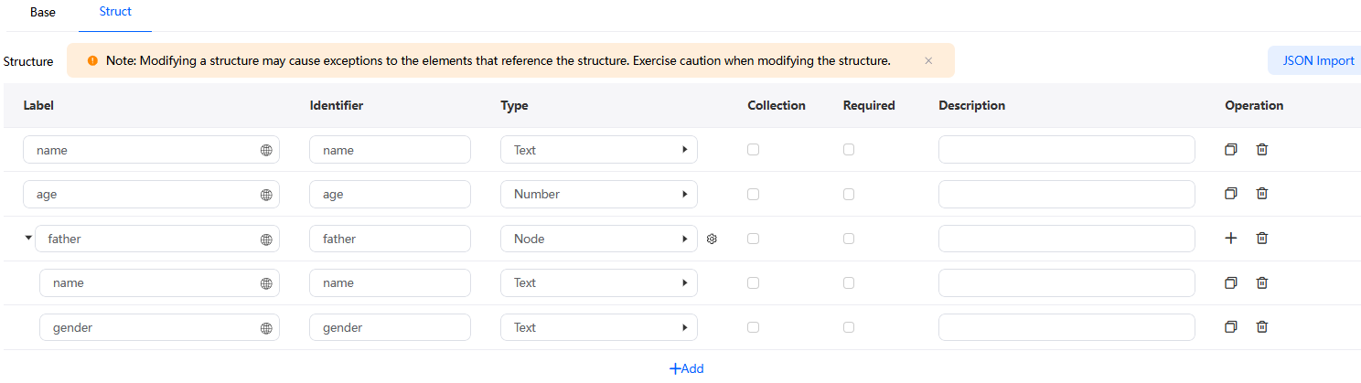
Task: Delete the gender row
Action: point(1262,326)
